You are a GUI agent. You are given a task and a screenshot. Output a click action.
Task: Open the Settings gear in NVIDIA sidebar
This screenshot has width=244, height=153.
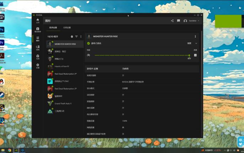point(38,66)
